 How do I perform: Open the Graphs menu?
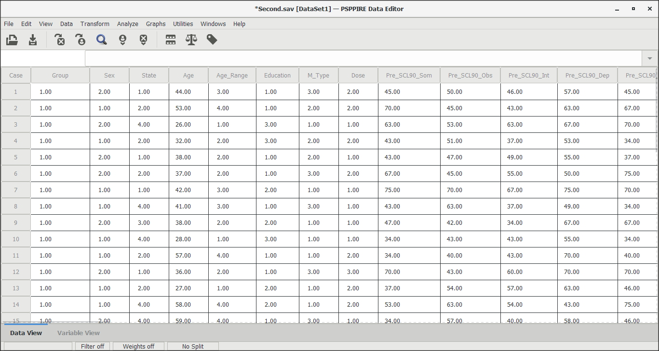coord(156,24)
